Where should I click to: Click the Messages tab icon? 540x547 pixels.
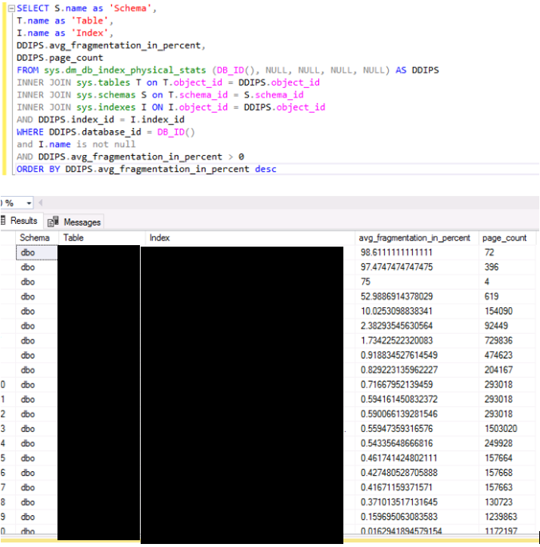coord(53,222)
